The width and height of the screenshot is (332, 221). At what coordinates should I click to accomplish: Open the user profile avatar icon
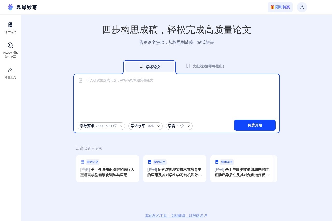click(302, 7)
